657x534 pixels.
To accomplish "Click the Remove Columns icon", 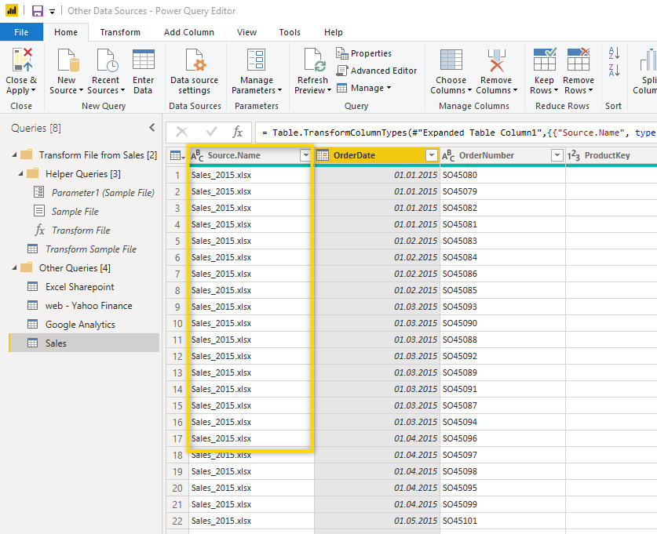I will 497,60.
